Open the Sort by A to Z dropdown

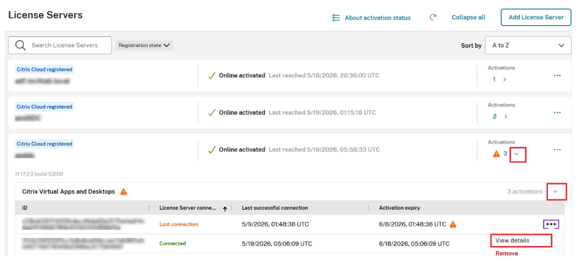[x=529, y=45]
